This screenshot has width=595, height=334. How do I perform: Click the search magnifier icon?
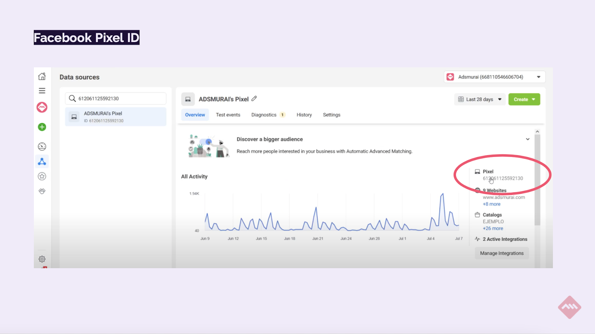coord(72,99)
